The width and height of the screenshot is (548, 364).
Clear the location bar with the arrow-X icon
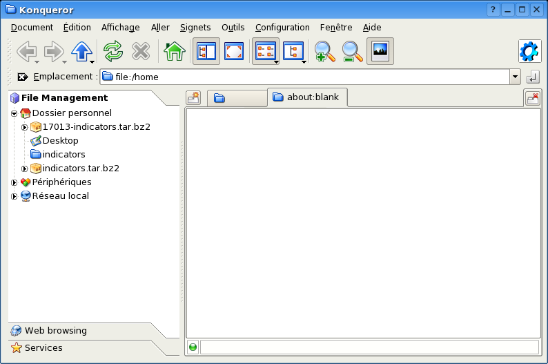click(x=23, y=77)
